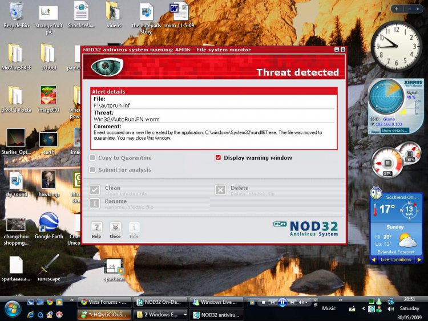Image resolution: width=428 pixels, height=321 pixels.
Task: Click the Rename infected file icon
Action: tap(94, 203)
